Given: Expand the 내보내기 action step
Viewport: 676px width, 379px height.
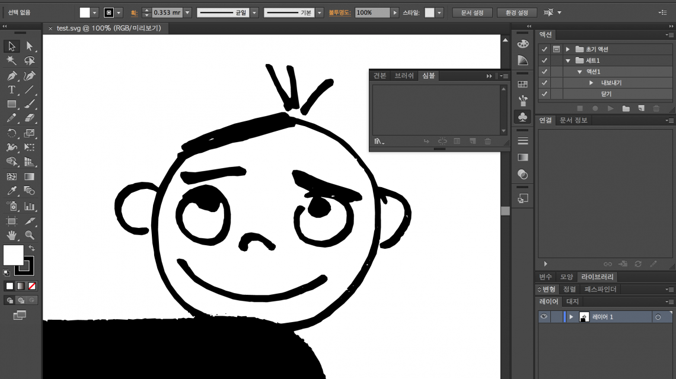Looking at the screenshot, I should pyautogui.click(x=591, y=83).
